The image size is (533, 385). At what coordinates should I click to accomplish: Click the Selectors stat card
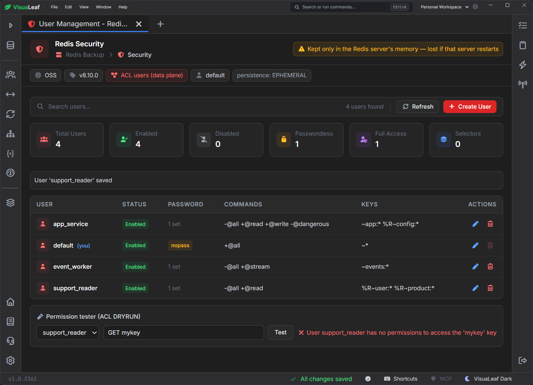coord(466,140)
